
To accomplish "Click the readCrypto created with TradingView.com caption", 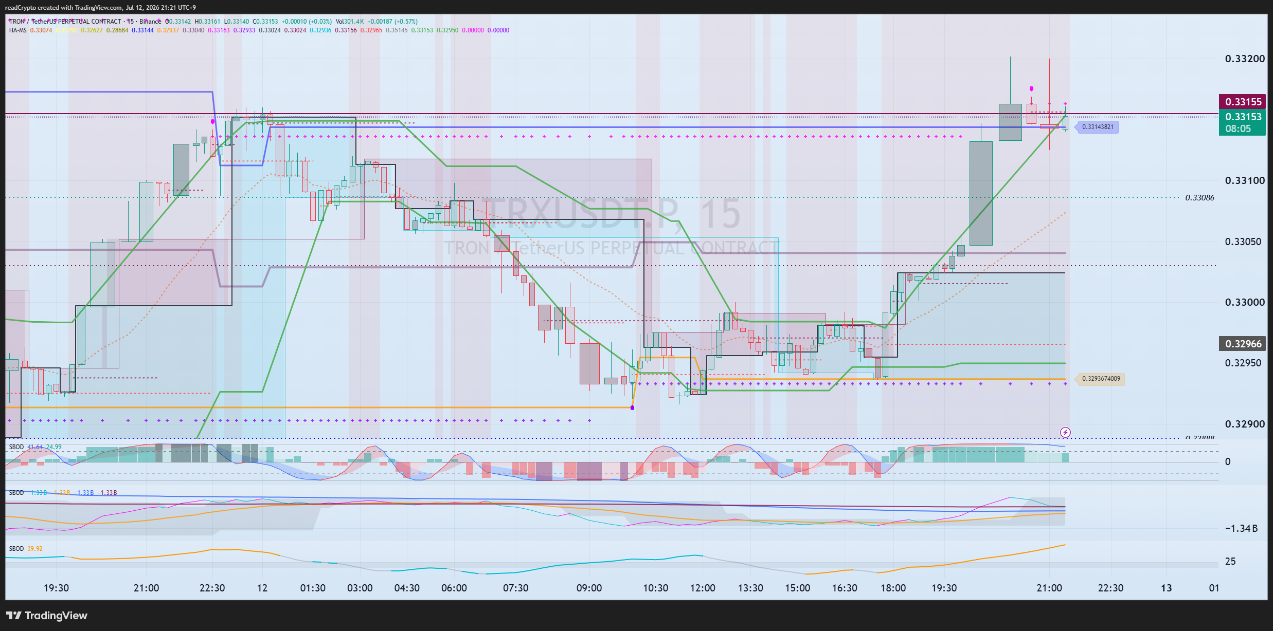I will coord(100,8).
